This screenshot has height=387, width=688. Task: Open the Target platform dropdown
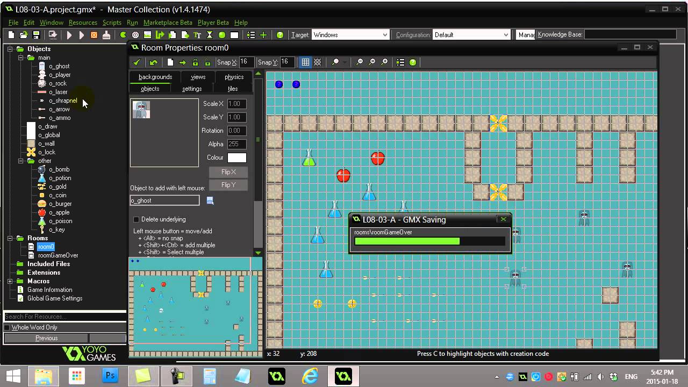pyautogui.click(x=385, y=35)
